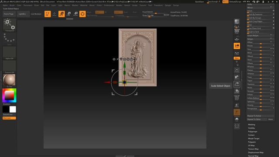Select the Move mode icon in top shelf
The image size is (279, 157).
tap(61, 14)
